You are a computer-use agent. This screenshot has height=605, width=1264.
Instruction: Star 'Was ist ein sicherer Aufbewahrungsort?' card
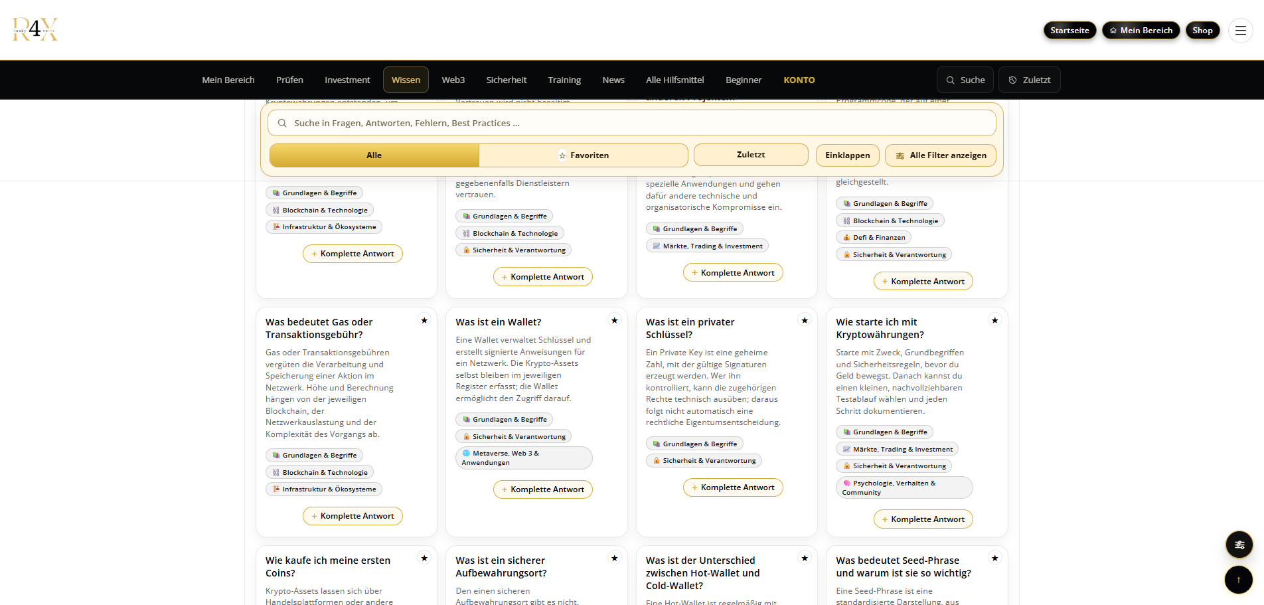tap(615, 558)
